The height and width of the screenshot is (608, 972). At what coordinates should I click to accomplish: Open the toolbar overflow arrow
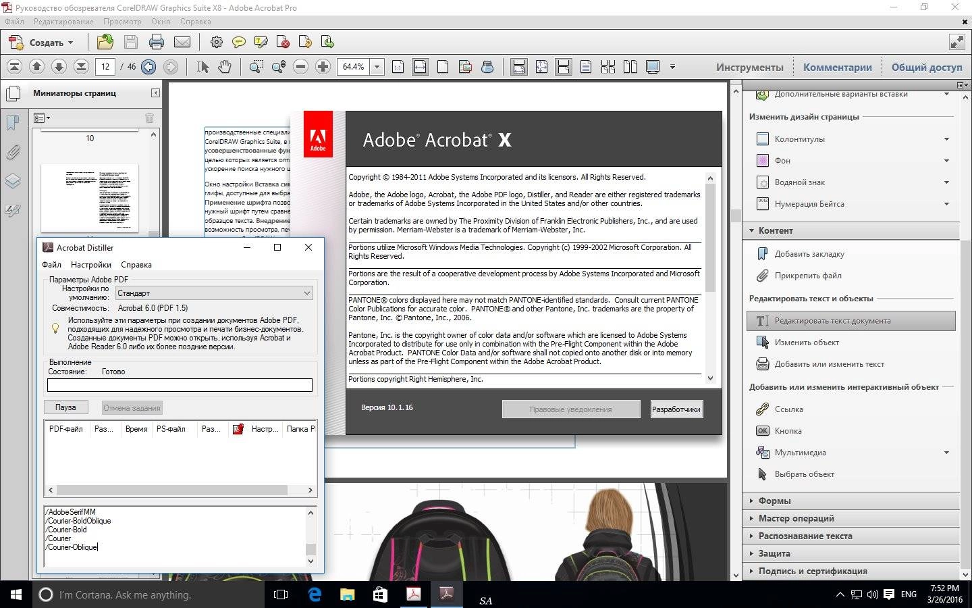tap(672, 66)
